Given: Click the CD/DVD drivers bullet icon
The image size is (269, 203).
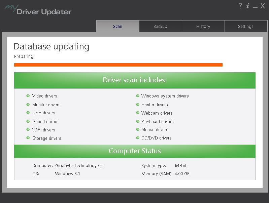Looking at the screenshot, I should tap(138, 138).
